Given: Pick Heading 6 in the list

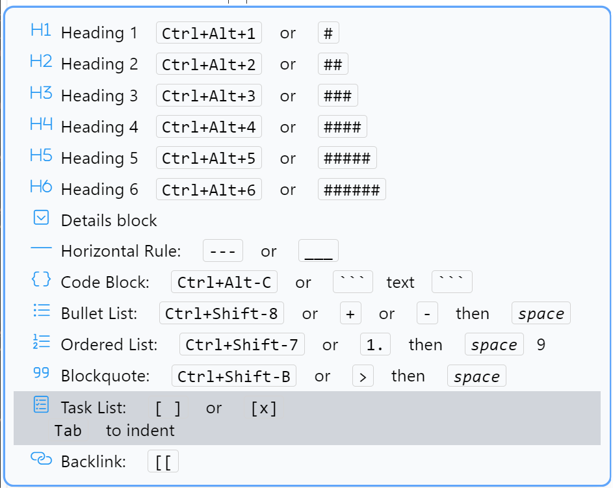Looking at the screenshot, I should pos(307,189).
